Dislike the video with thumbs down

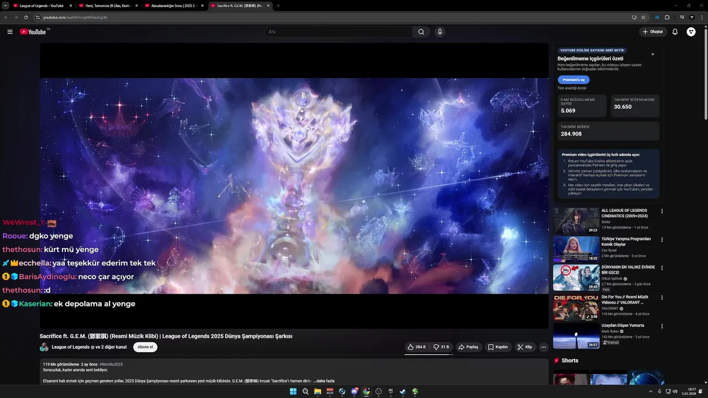pos(441,347)
